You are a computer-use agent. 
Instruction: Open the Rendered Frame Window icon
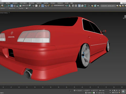click(95, 6)
